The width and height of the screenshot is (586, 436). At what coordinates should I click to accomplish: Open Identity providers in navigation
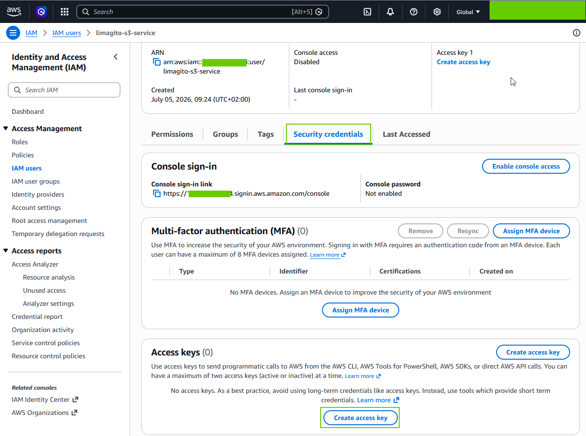(38, 194)
